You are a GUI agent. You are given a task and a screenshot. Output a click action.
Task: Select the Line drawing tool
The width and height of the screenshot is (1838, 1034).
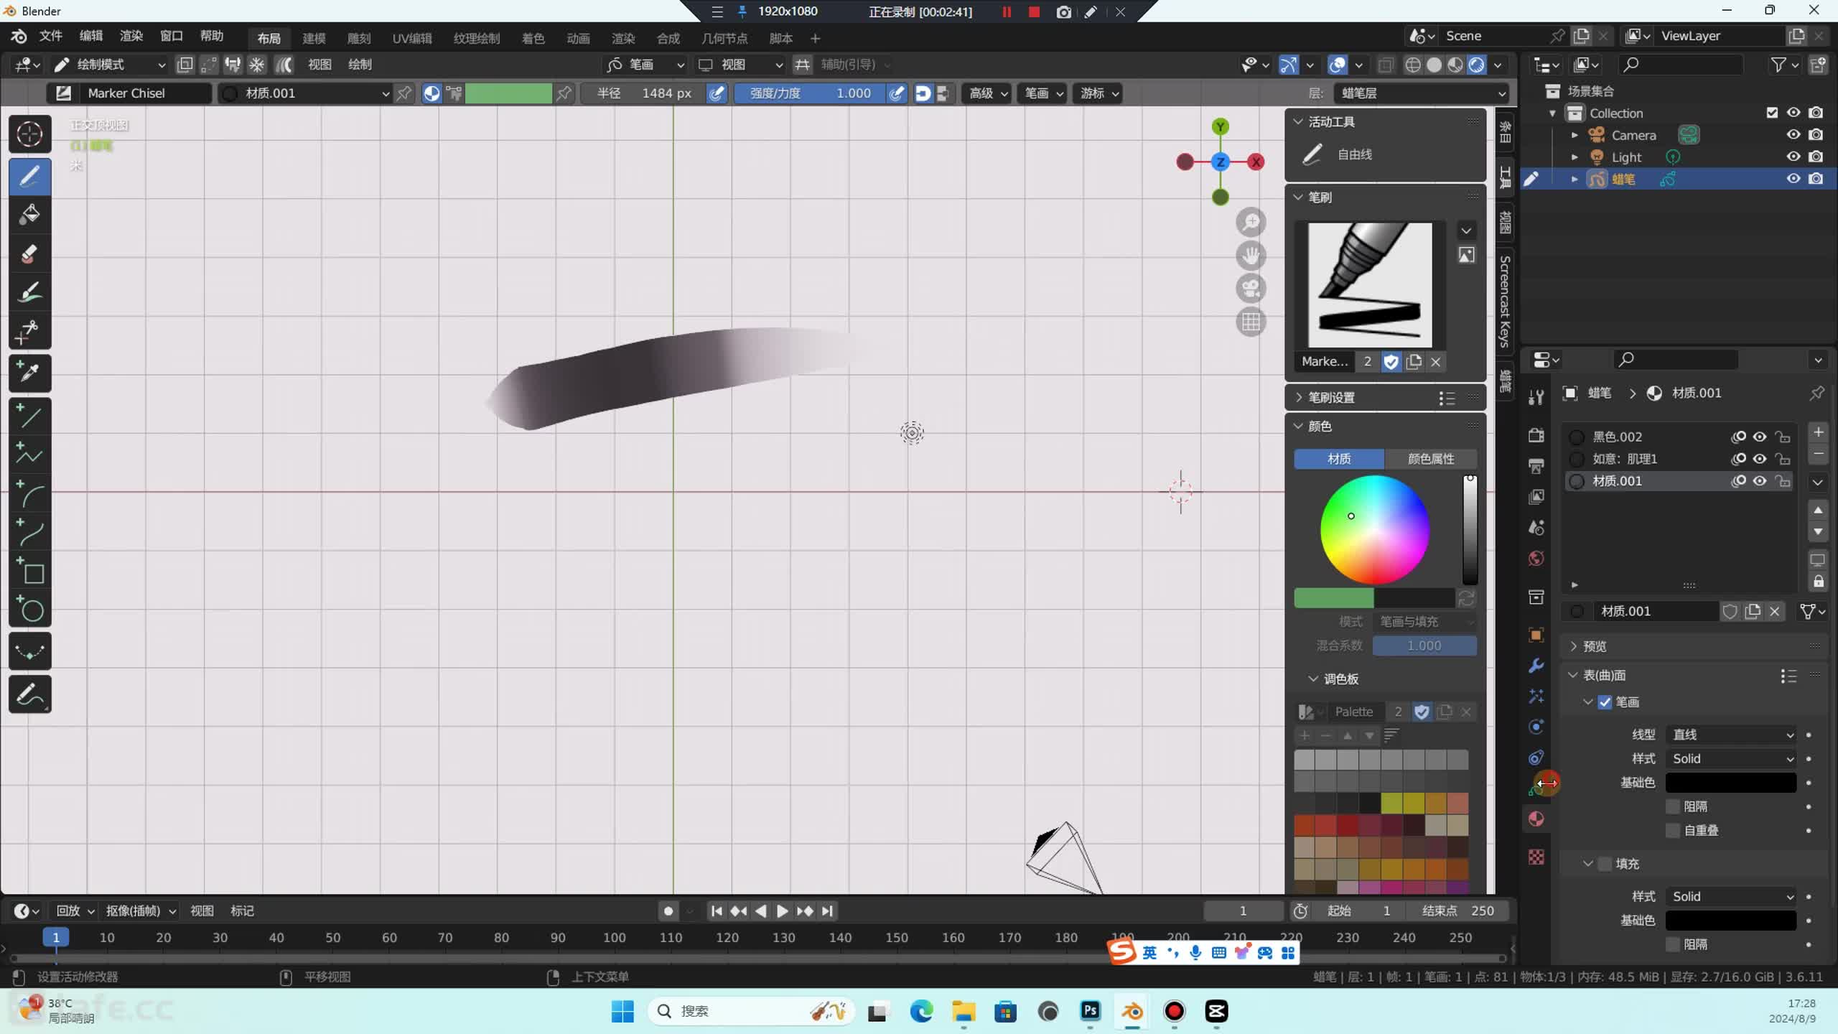pos(29,416)
